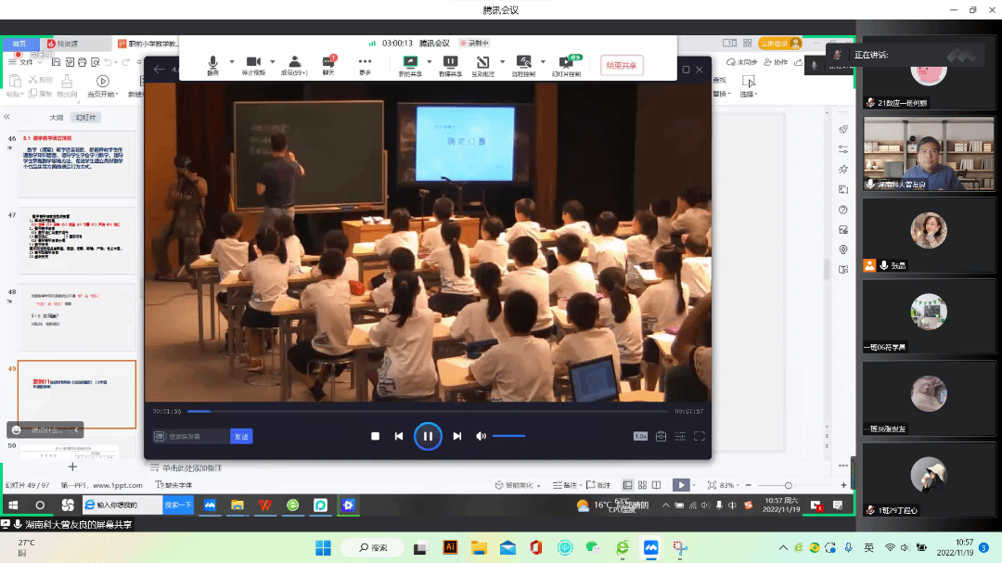The height and width of the screenshot is (563, 1002).
Task: Expand the microphone options arrow
Action: (x=231, y=62)
